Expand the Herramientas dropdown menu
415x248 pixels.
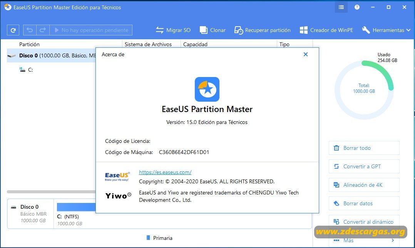pos(386,30)
